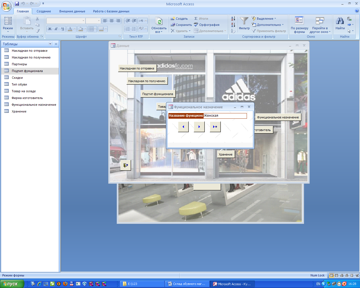Align text right in ribbon
360x288 pixels.
coord(118,21)
